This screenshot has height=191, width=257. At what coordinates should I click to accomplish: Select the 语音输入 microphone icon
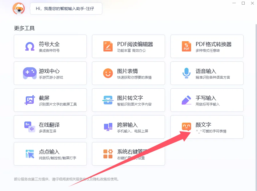tap(187, 73)
